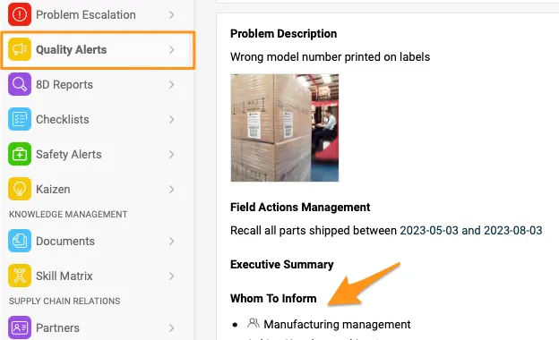Click the SUPPLY CHAIN RELATIONS section label

coord(64,302)
